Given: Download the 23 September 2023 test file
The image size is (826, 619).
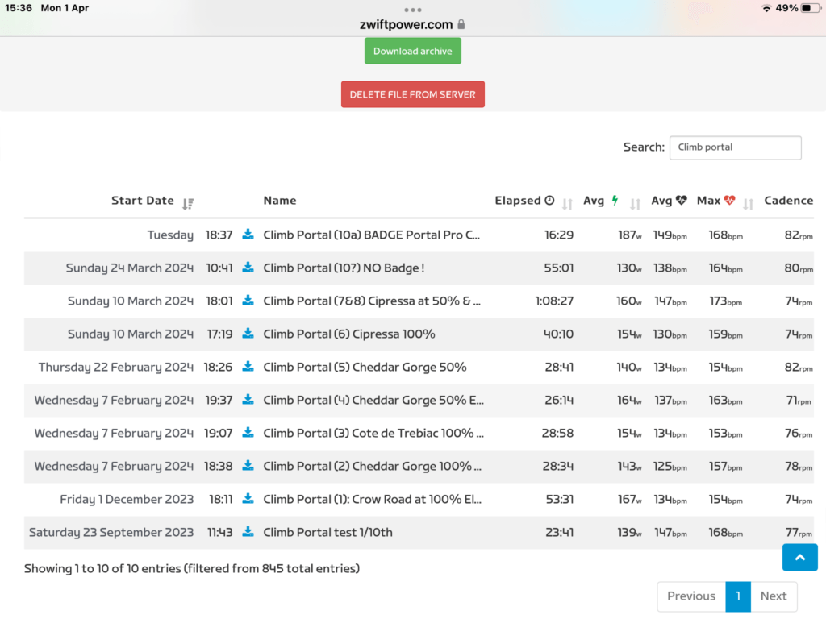Looking at the screenshot, I should (x=248, y=532).
